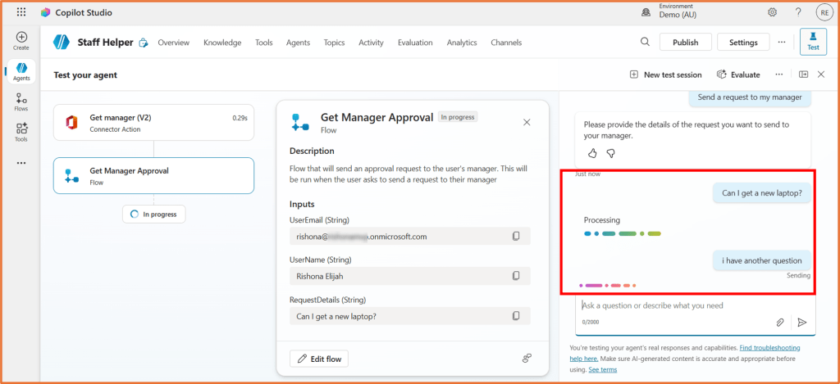Screen dimensions: 840x384
Task: Click the In progress status chip in activity map
Action: coord(153,214)
